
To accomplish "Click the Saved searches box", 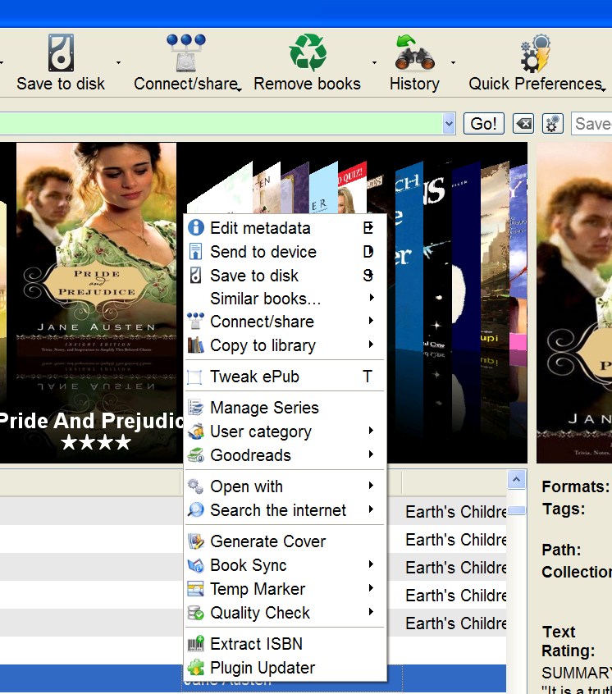I will pos(591,124).
